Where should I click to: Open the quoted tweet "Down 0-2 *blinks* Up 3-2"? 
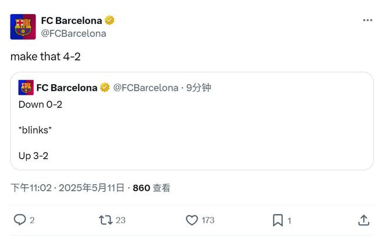(192, 121)
